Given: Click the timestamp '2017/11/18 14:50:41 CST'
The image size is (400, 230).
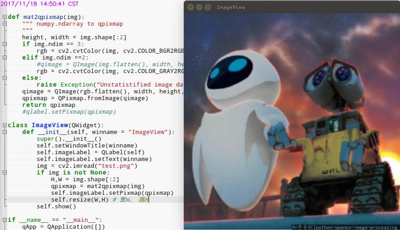Looking at the screenshot, I should coord(40,4).
